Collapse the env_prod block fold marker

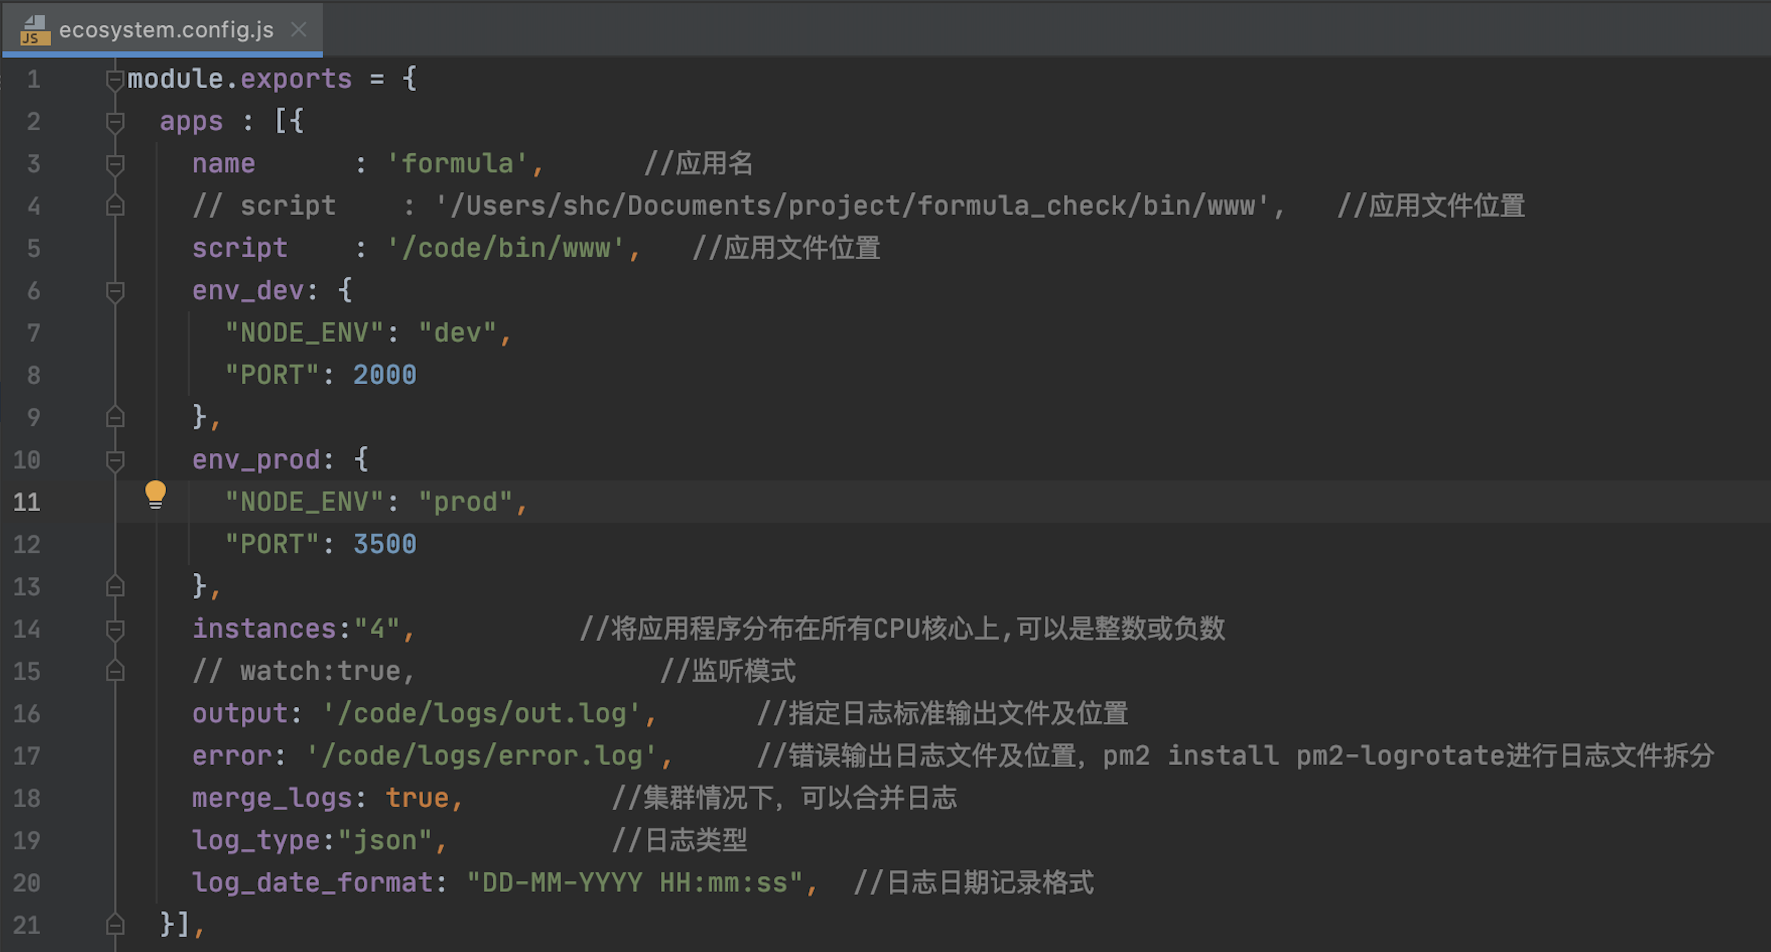coord(115,460)
